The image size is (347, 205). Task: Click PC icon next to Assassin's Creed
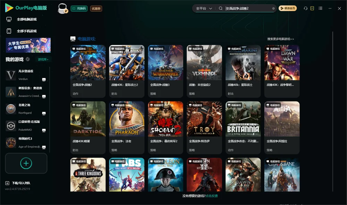click(x=44, y=97)
